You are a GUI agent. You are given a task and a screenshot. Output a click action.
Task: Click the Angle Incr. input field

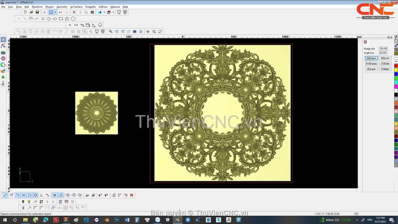[x=383, y=53]
